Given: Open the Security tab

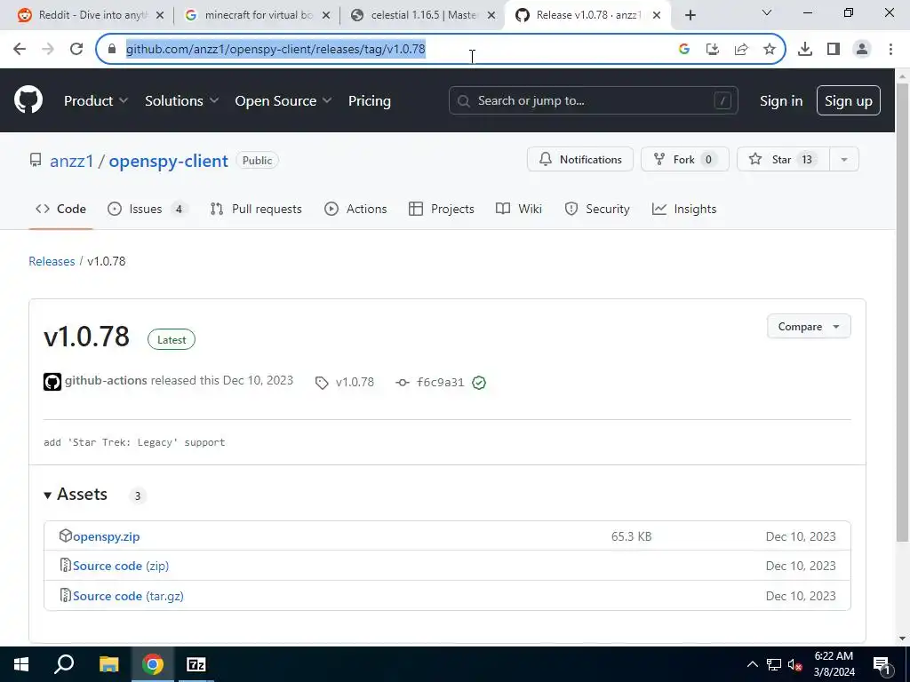Looking at the screenshot, I should pyautogui.click(x=597, y=209).
